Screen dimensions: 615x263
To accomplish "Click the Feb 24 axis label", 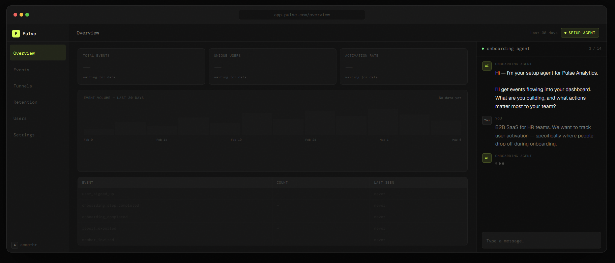I will [x=311, y=140].
